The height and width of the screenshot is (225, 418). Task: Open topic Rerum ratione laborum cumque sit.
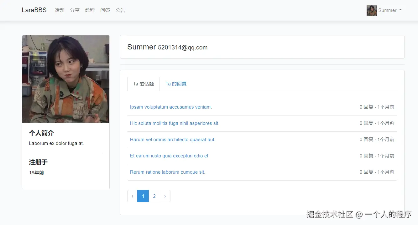click(168, 172)
